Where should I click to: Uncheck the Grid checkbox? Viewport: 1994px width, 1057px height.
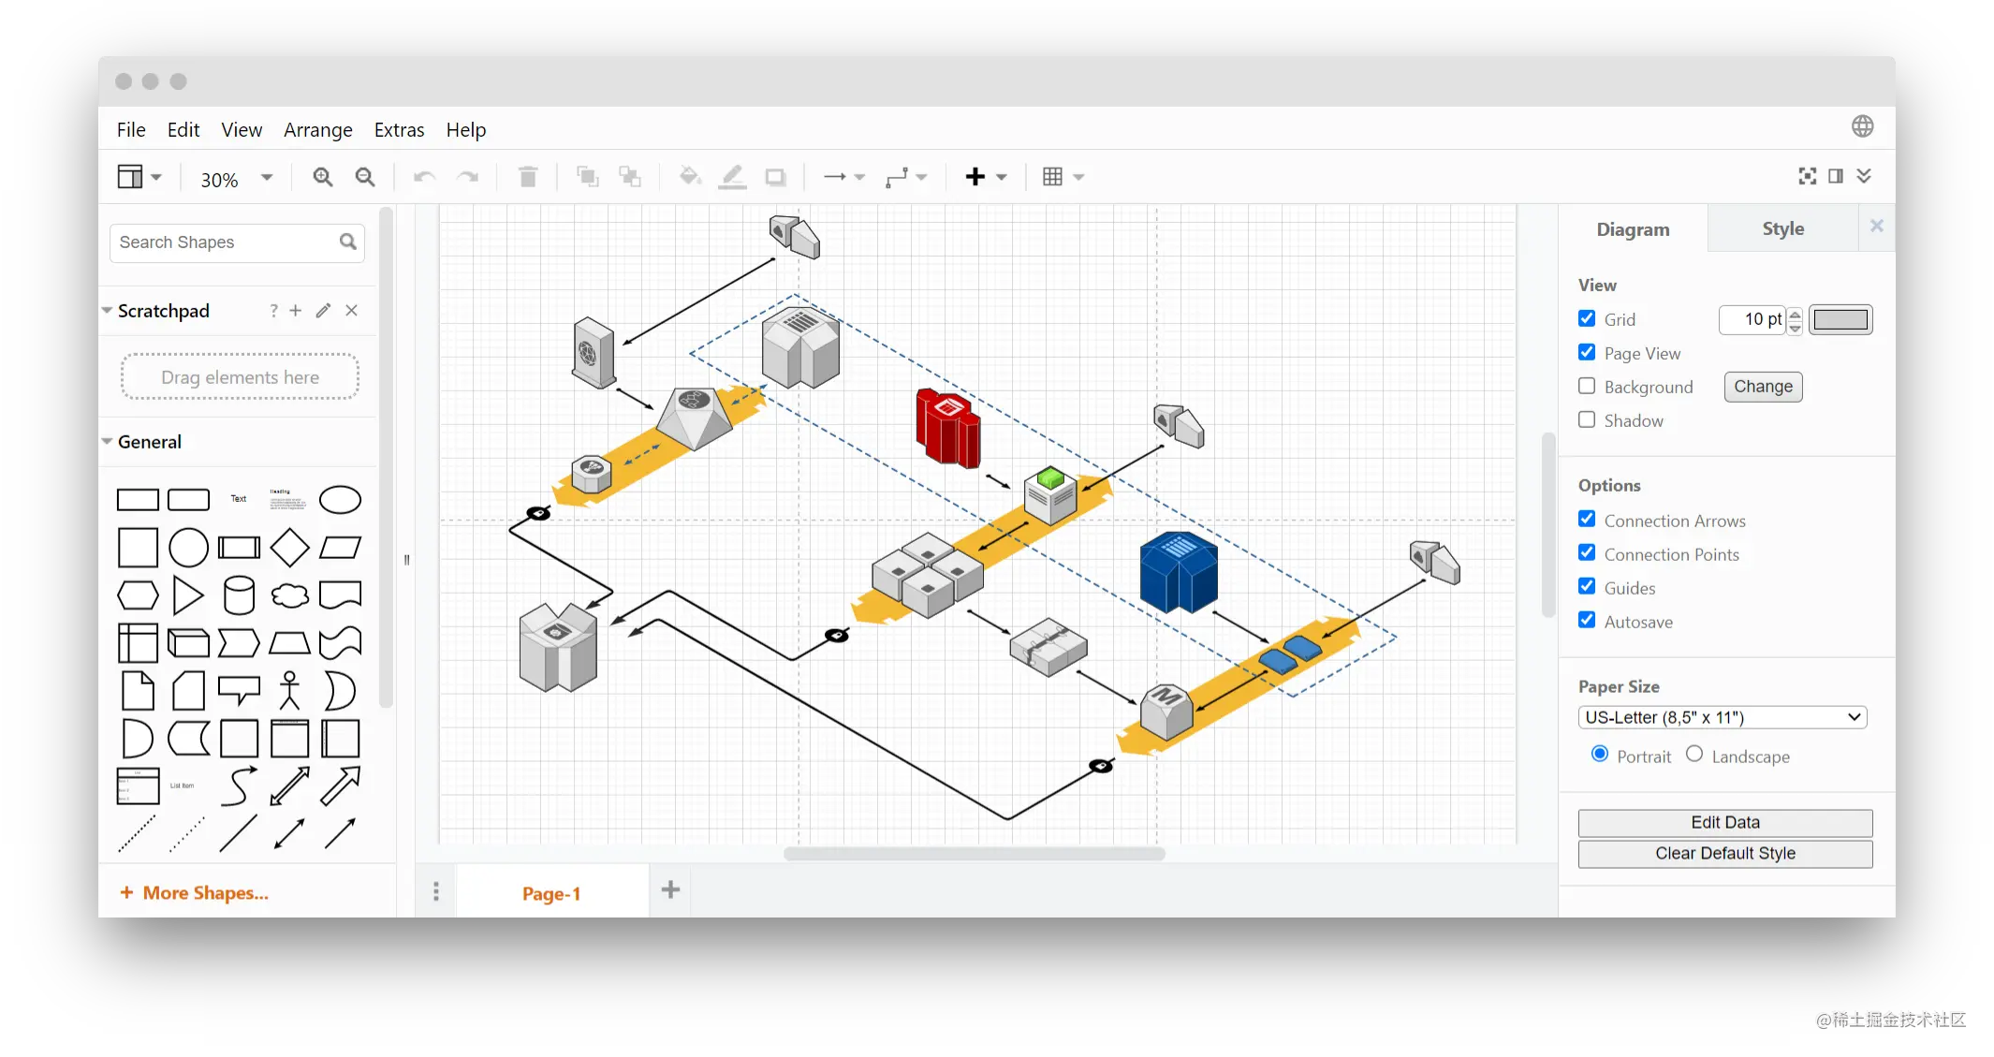coord(1587,318)
